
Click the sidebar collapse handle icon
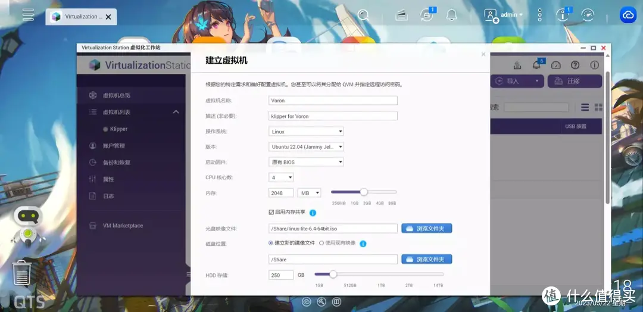tap(188, 274)
